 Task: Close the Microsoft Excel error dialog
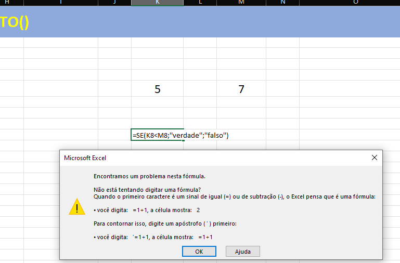[374, 158]
